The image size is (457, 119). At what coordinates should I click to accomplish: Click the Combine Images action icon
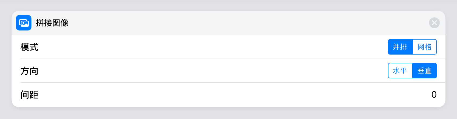(x=24, y=23)
